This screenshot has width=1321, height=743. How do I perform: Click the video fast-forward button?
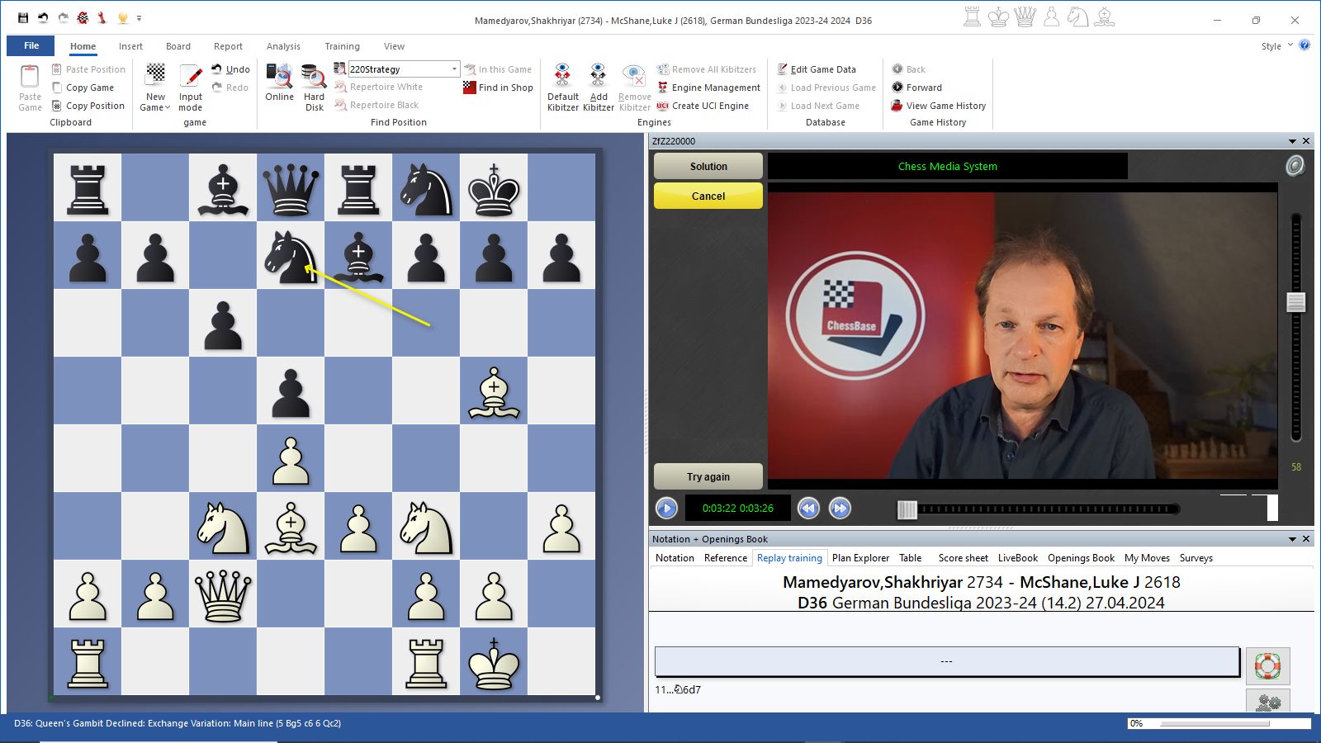pos(840,509)
